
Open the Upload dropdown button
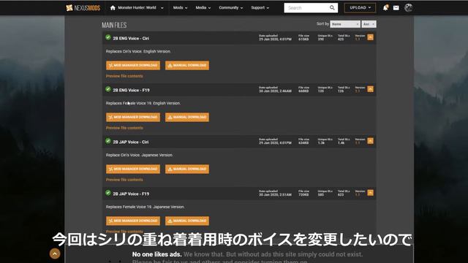(360, 8)
